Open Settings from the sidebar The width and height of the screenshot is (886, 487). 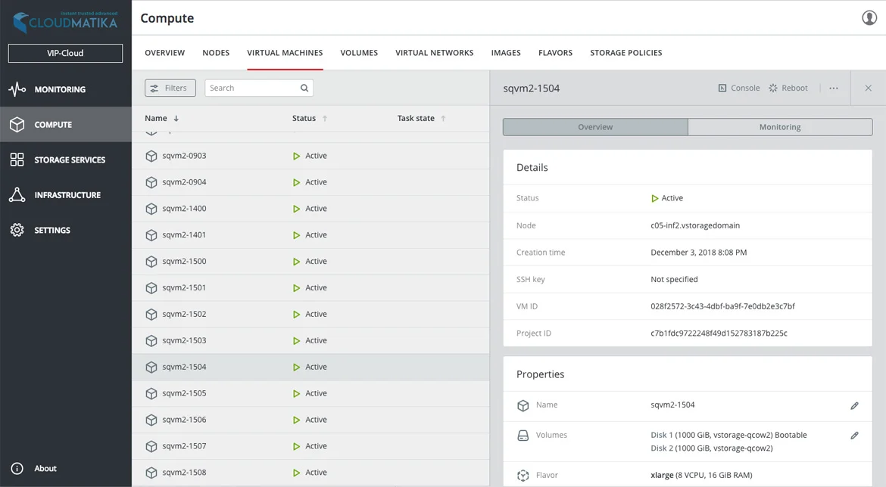click(x=53, y=230)
